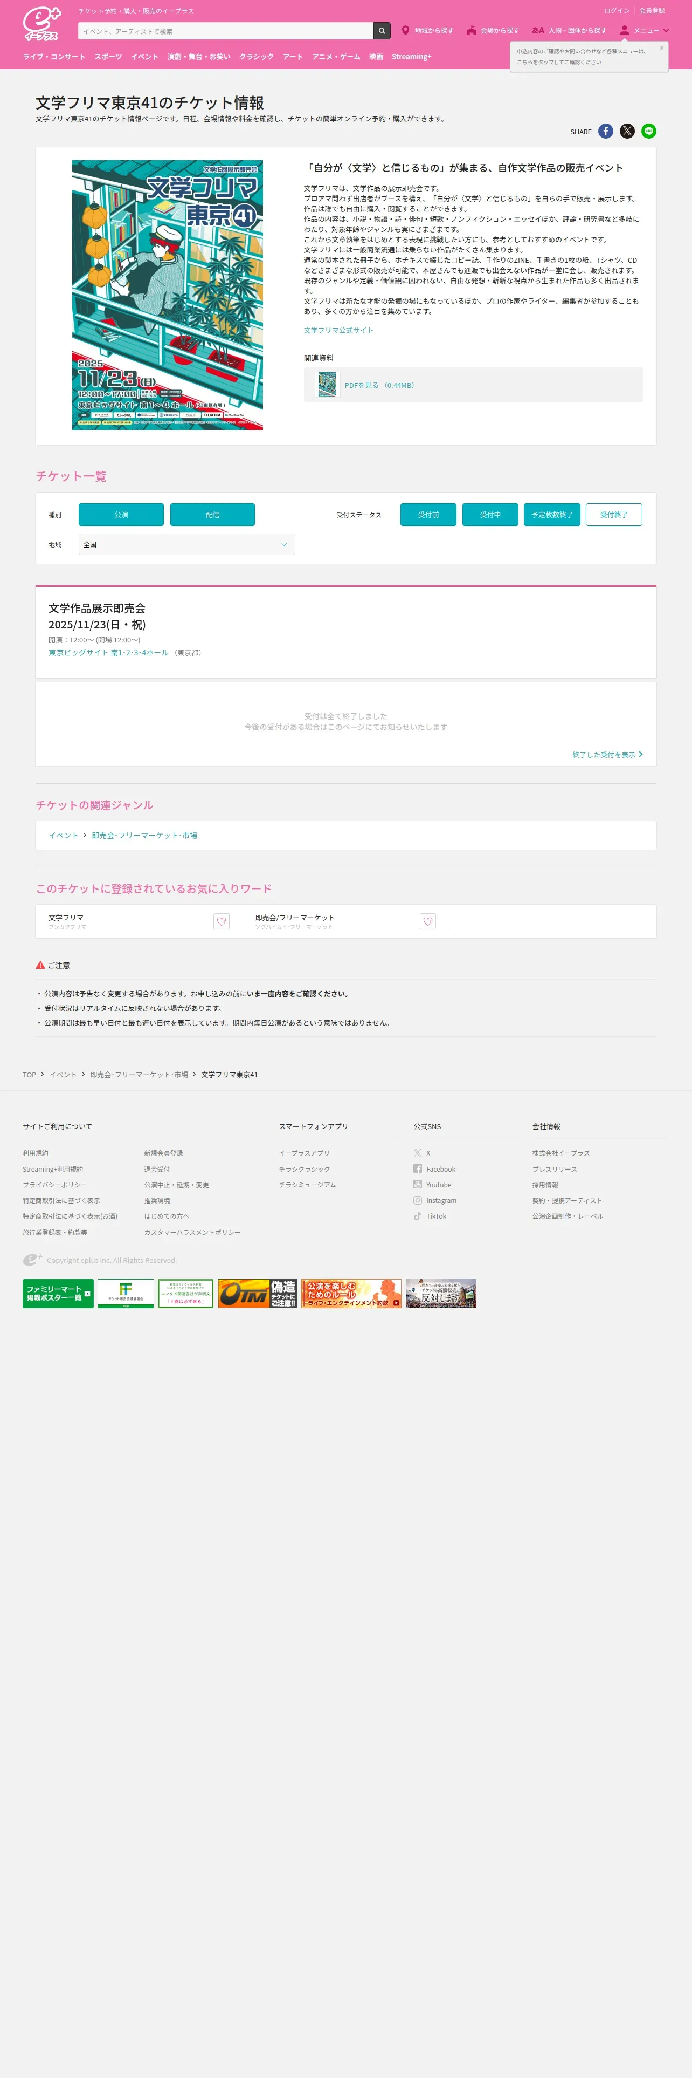
Task: Click the ファミリーマート掲載ポスター一覧 banner
Action: click(x=58, y=1293)
